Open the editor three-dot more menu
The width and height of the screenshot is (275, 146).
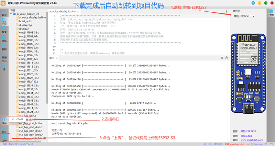(226, 11)
